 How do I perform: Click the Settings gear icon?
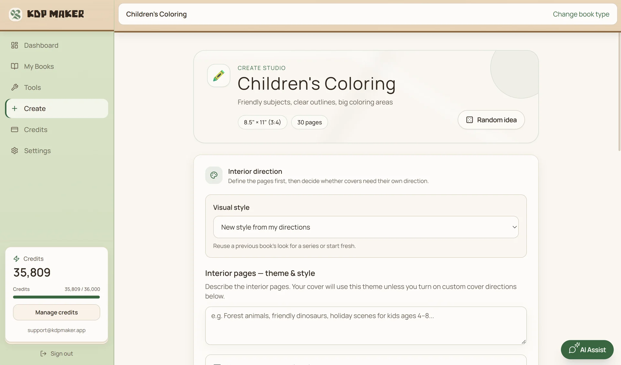coord(15,151)
